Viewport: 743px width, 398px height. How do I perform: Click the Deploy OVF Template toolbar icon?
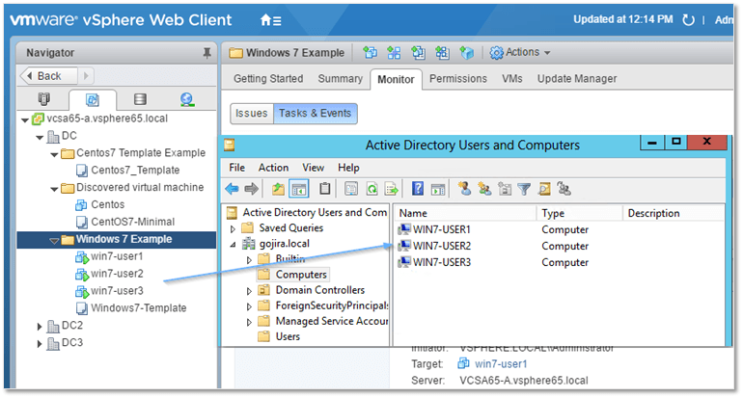(418, 53)
